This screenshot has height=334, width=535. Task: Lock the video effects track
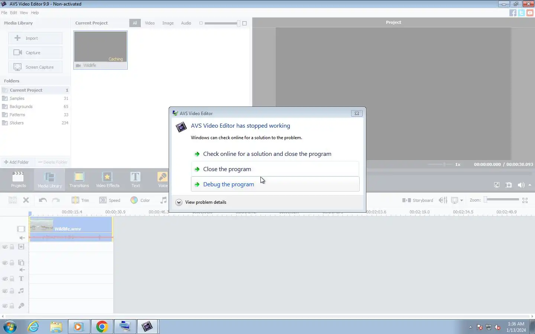(x=12, y=247)
